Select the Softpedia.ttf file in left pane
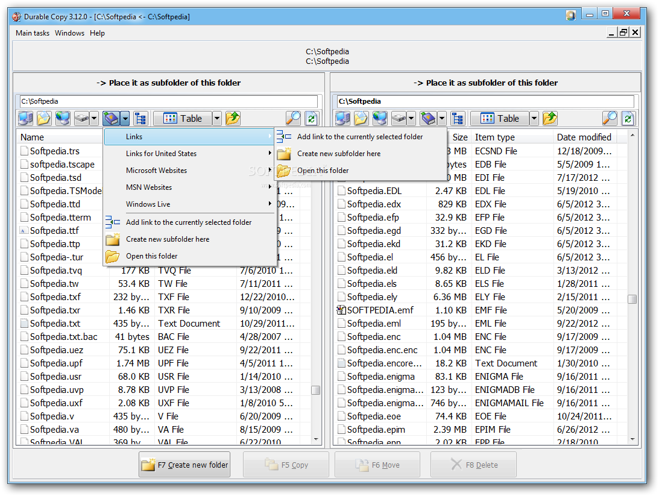This screenshot has height=496, width=659. point(54,231)
